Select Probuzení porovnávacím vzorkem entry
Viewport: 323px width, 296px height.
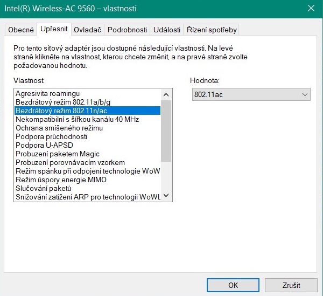click(x=70, y=162)
